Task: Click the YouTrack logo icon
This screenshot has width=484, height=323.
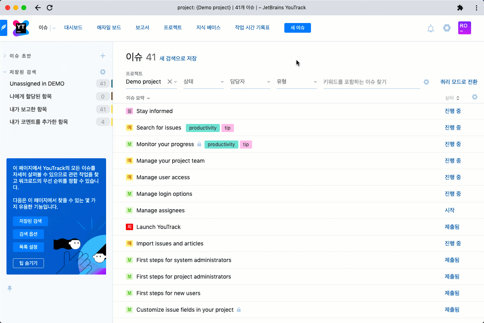Action: [x=21, y=28]
